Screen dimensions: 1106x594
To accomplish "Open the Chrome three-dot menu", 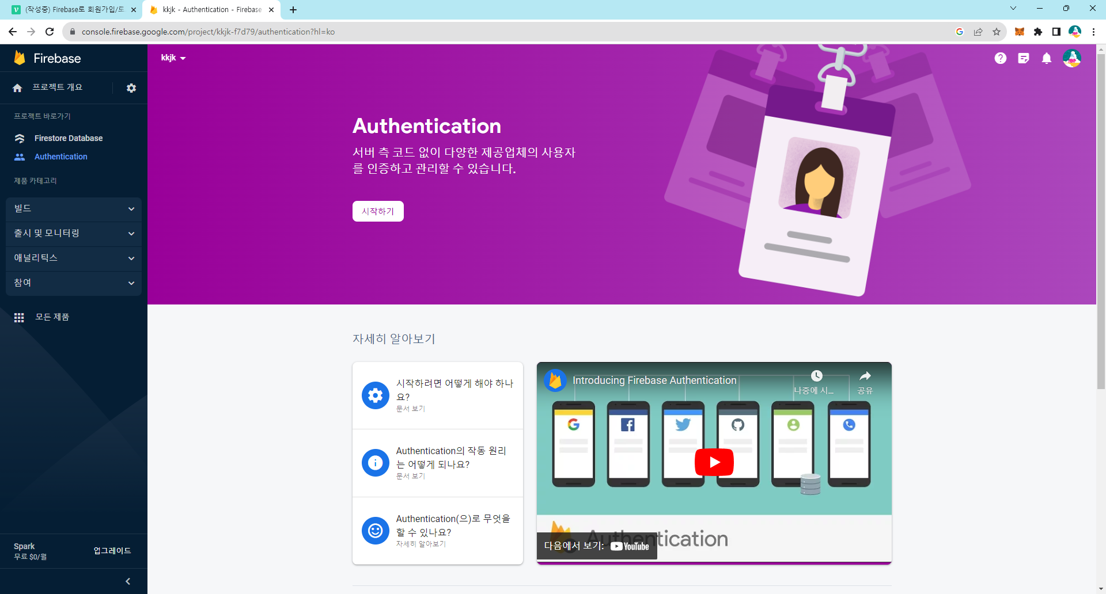I will click(1093, 32).
